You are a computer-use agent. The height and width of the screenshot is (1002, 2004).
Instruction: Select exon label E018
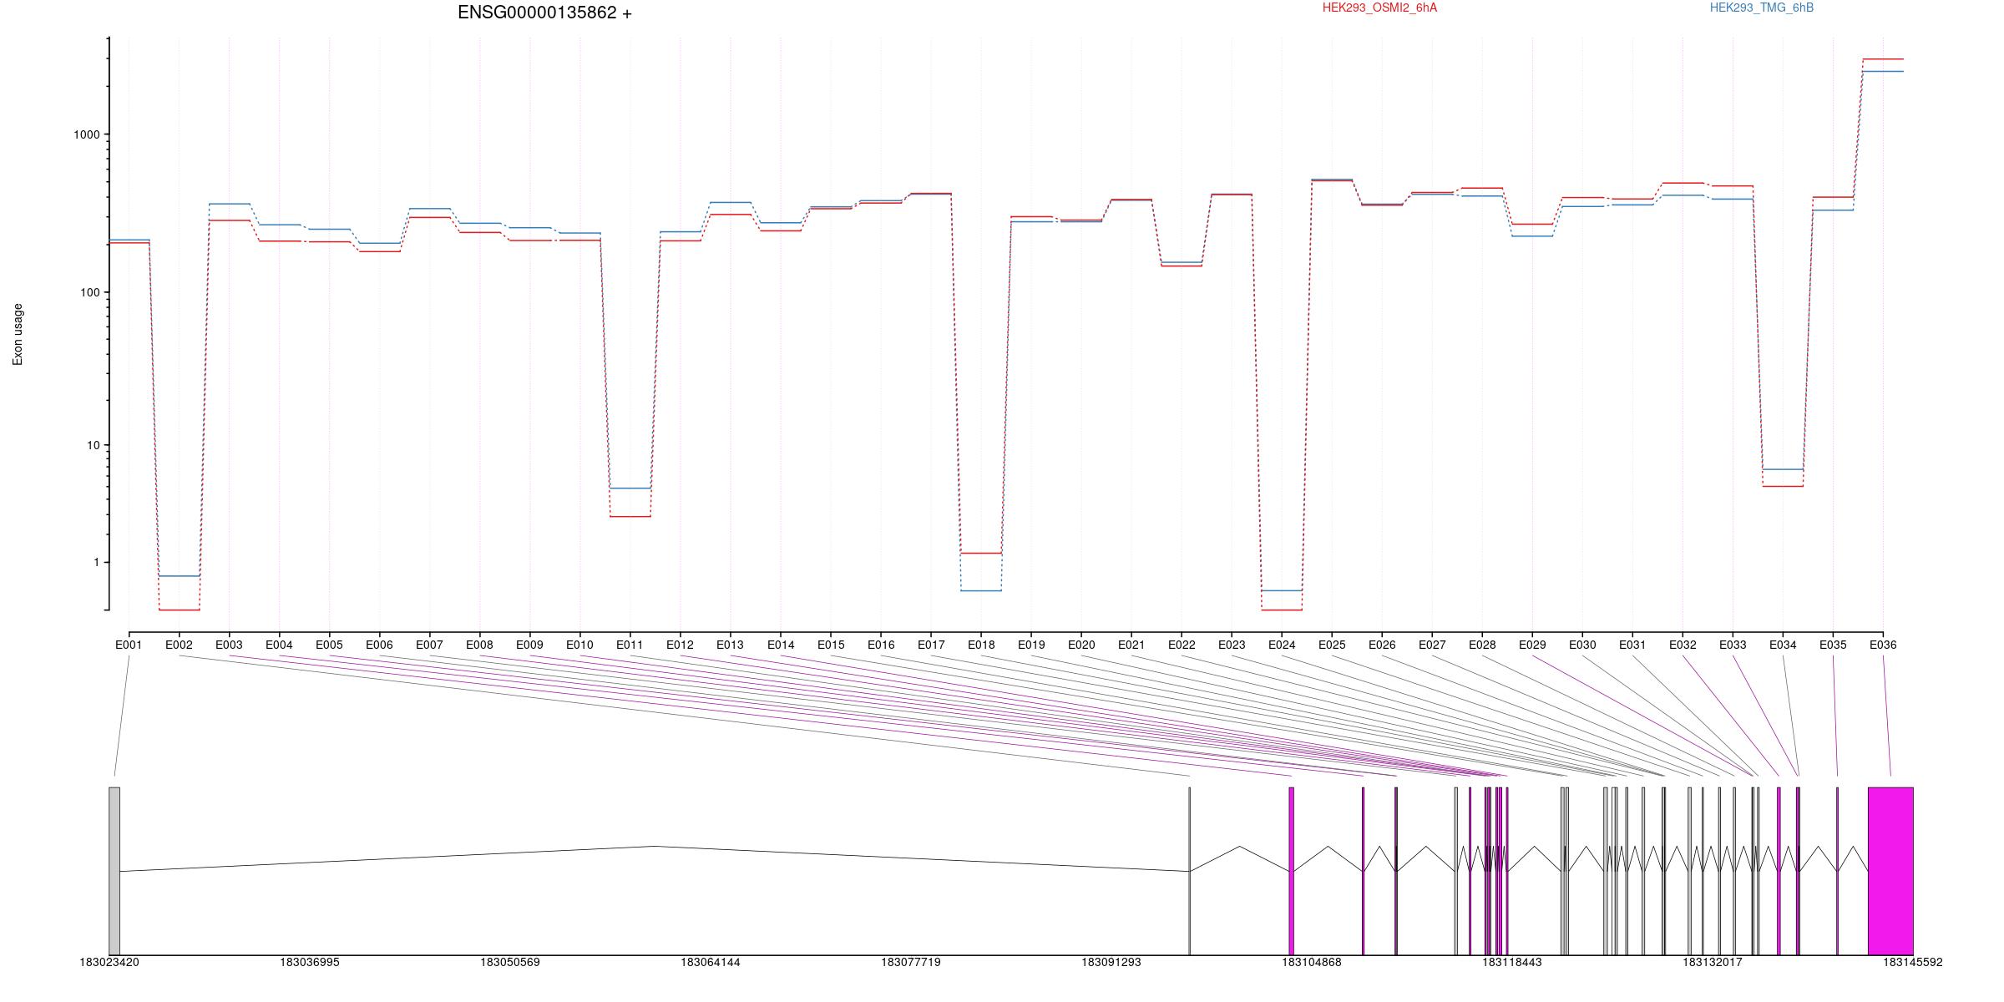click(981, 645)
